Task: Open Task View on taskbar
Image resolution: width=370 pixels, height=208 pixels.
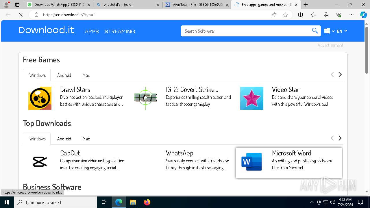Action: (x=104, y=202)
